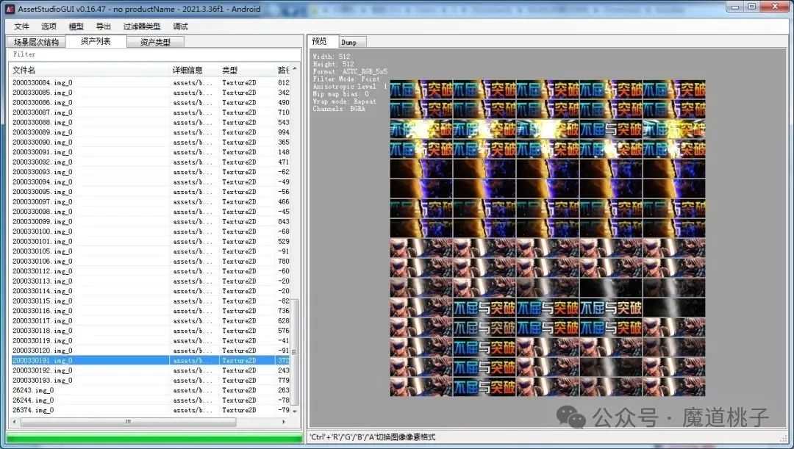The width and height of the screenshot is (794, 449).
Task: Select row 2000330095.img_0
Action: coord(151,192)
